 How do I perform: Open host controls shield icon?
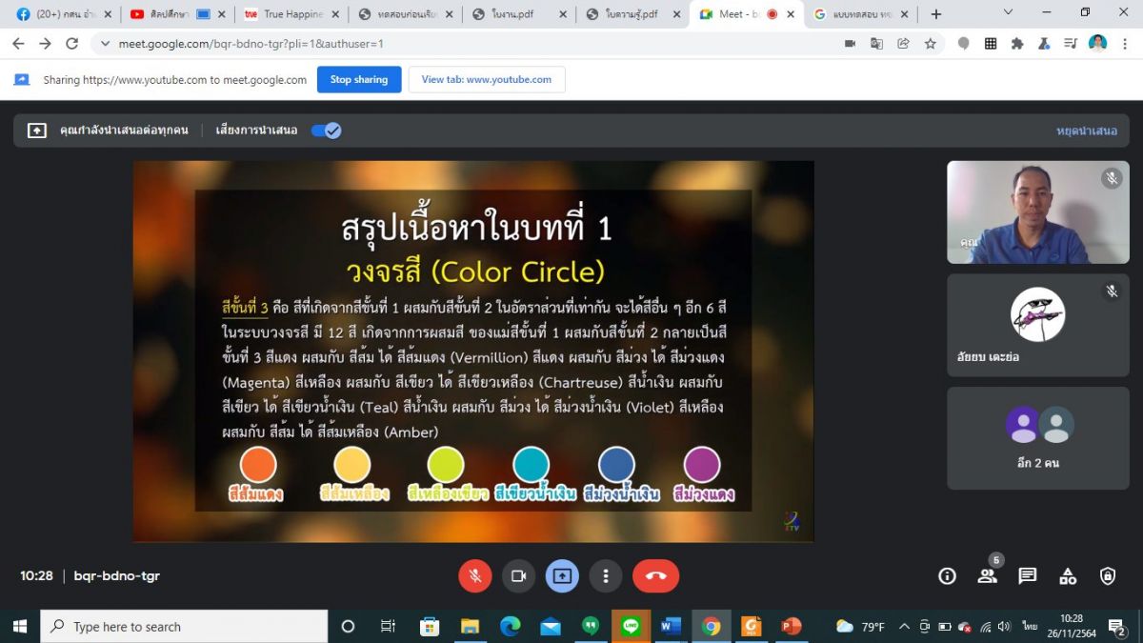1108,575
